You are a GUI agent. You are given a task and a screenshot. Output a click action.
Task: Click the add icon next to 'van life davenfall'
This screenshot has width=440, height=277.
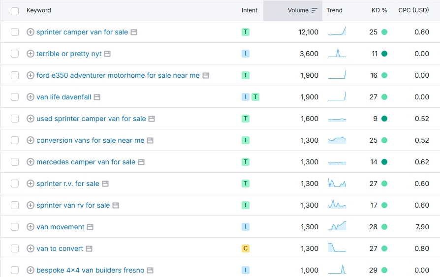tap(30, 97)
